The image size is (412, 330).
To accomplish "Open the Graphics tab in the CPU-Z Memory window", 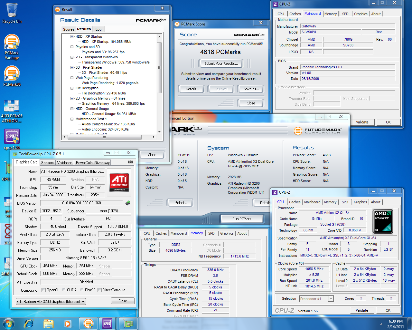I will [x=227, y=233].
